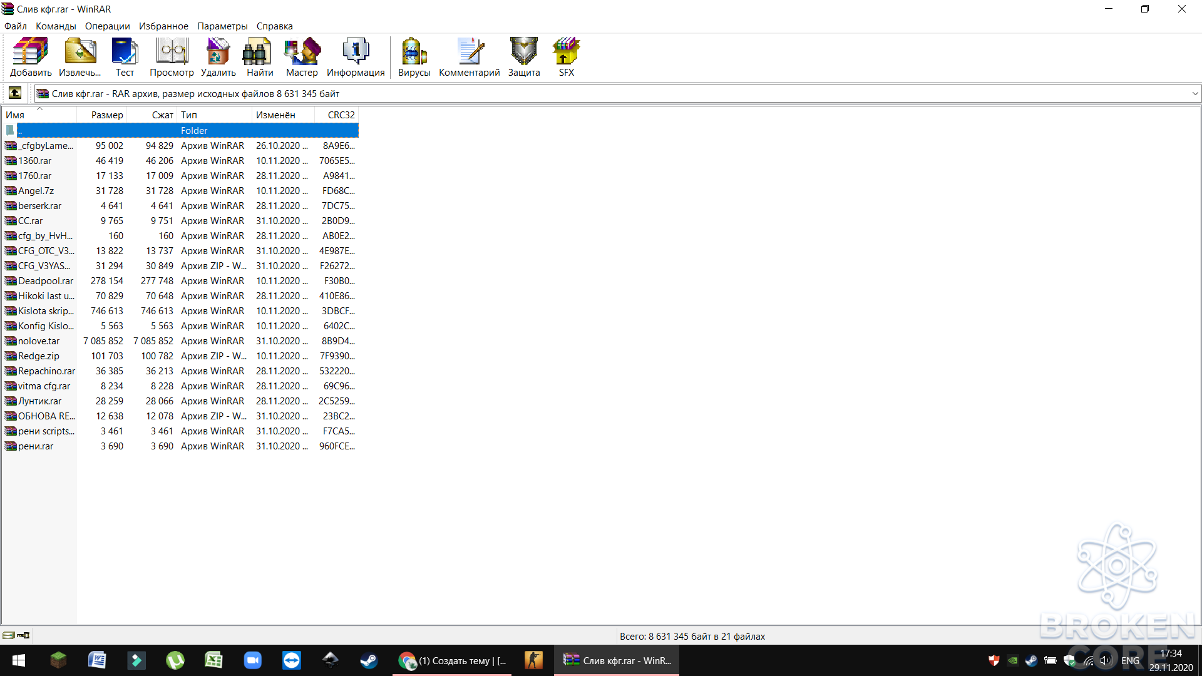Go up one level with the arrow button
1202x676 pixels.
tap(15, 93)
